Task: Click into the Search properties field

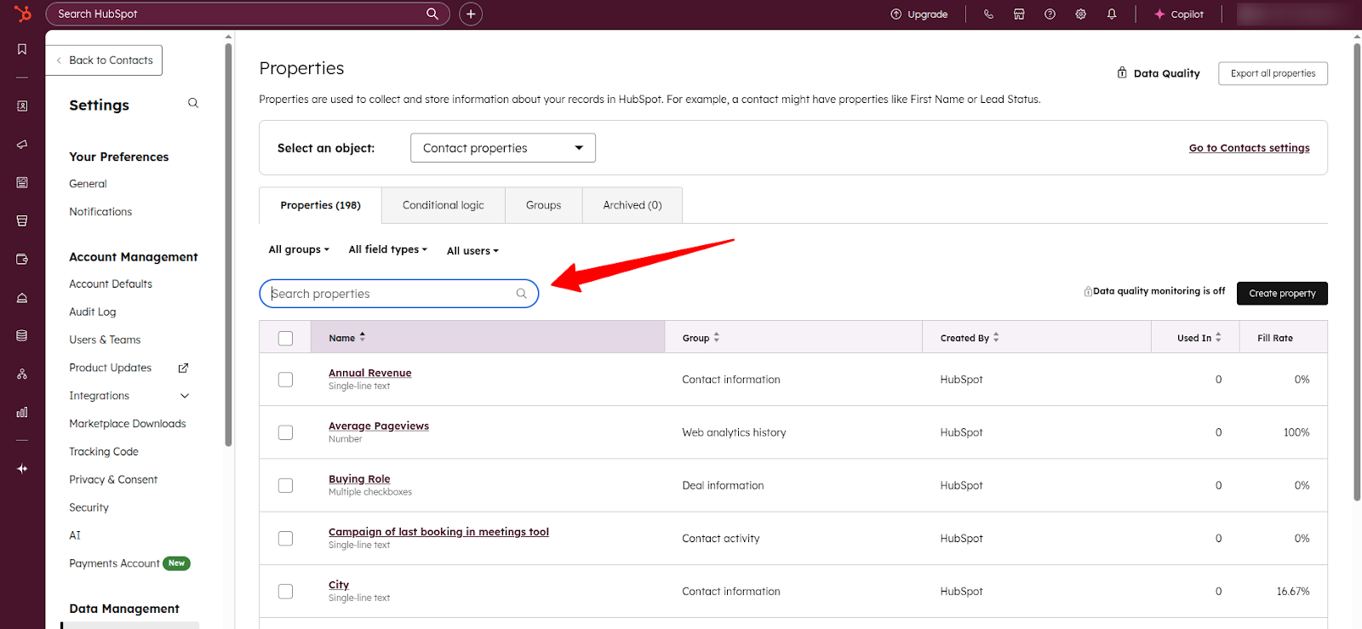Action: [399, 294]
